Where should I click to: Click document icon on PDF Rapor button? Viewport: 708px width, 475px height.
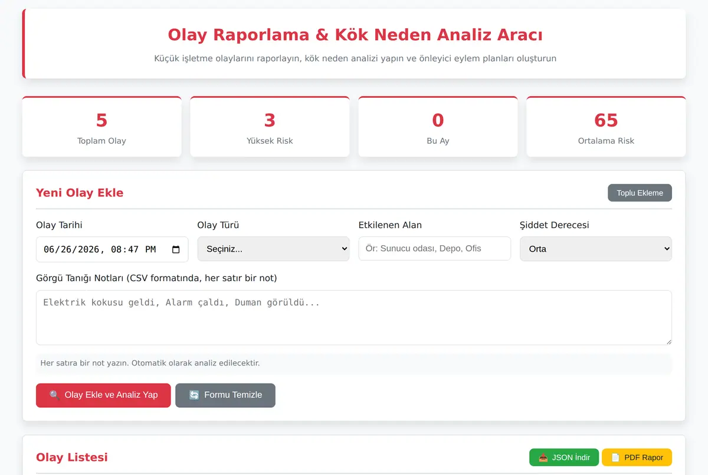point(615,457)
